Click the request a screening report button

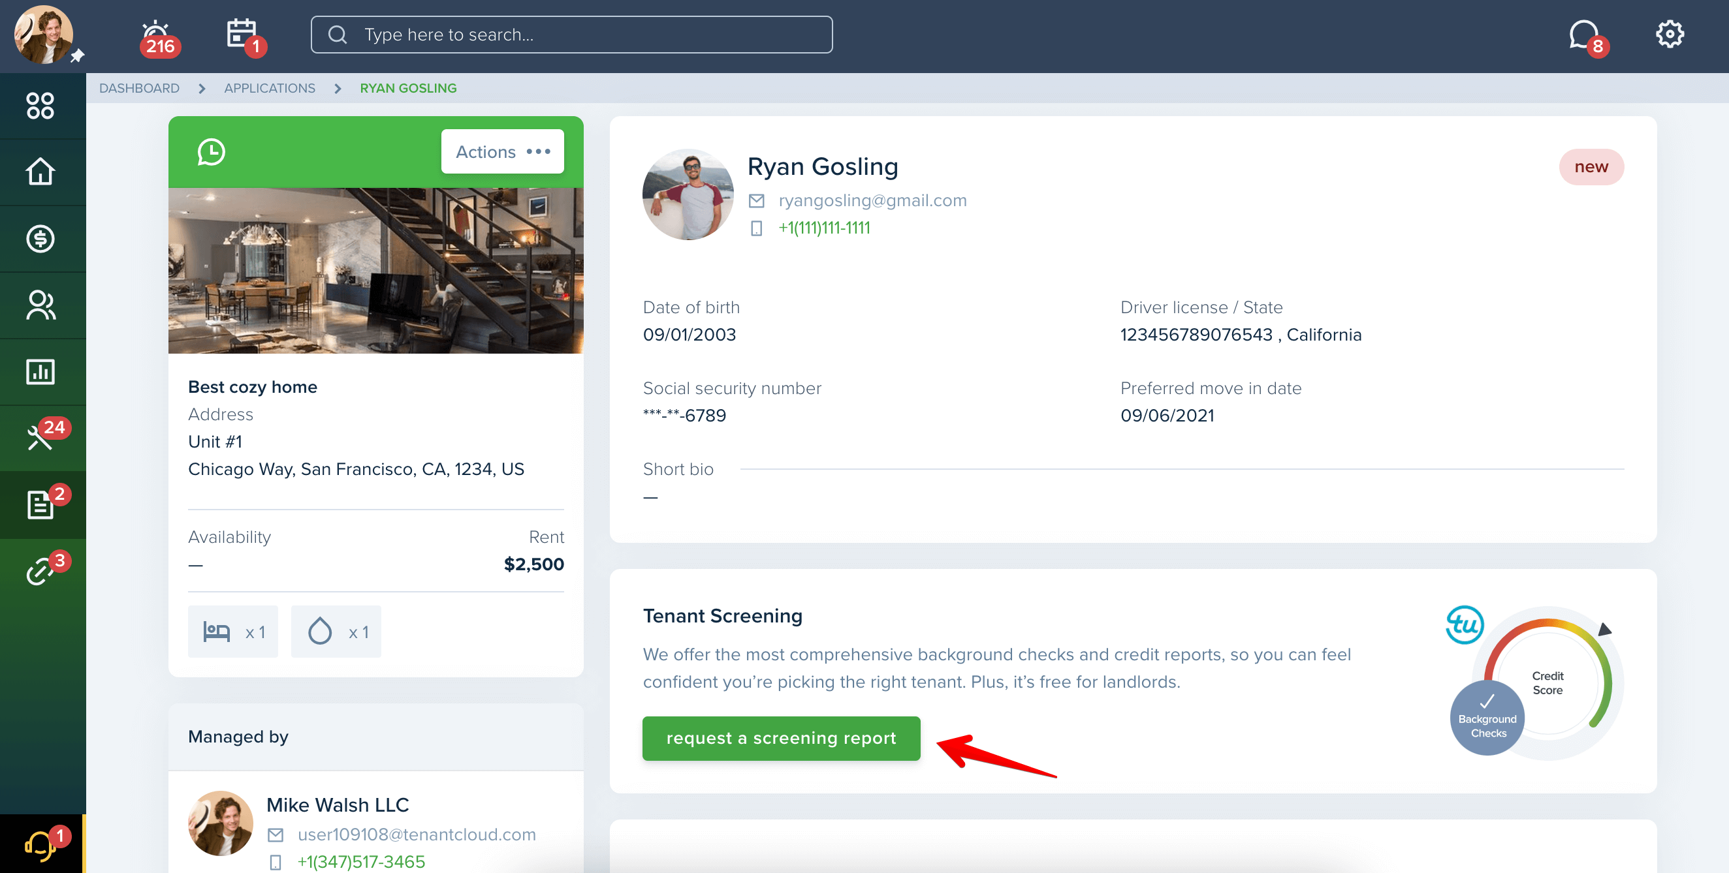[781, 738]
